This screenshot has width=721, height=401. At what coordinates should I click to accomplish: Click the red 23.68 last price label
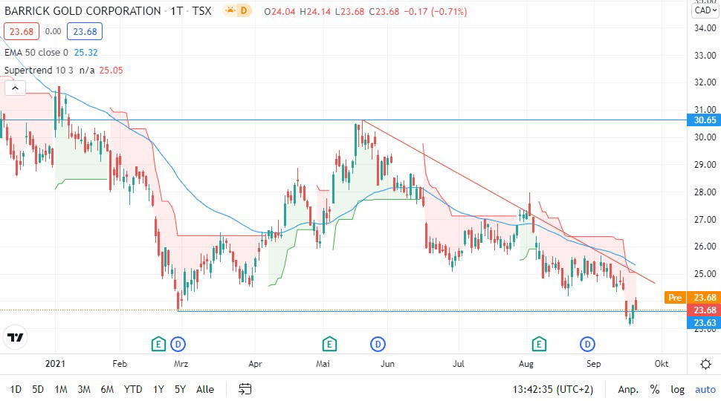(x=703, y=310)
